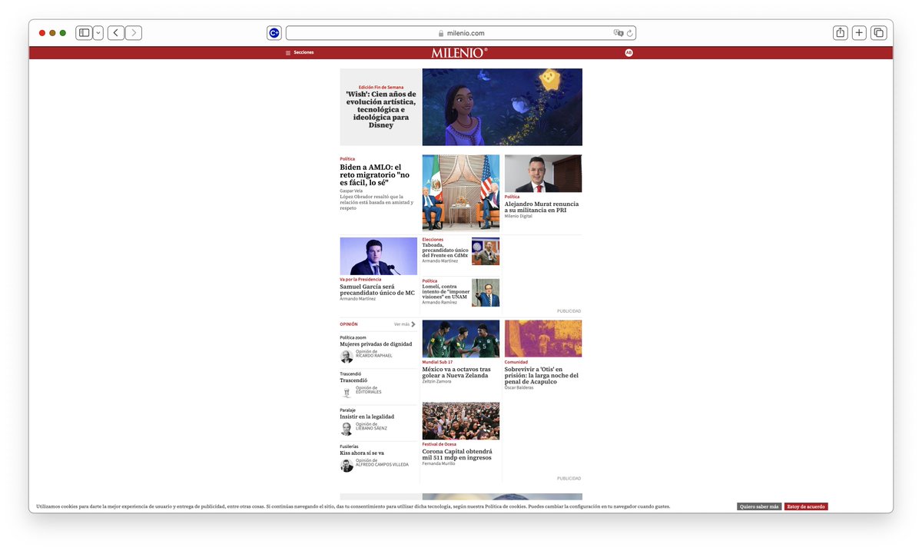Click the author name 'Óscar Balderas'
922x551 pixels.
click(519, 387)
